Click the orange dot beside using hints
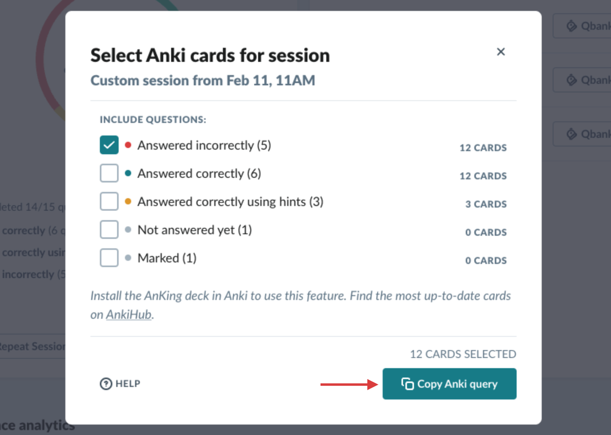Screen dimensions: 611x435 (x=128, y=201)
